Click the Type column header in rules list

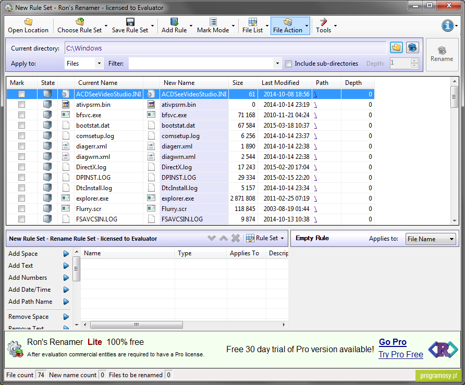pos(201,253)
